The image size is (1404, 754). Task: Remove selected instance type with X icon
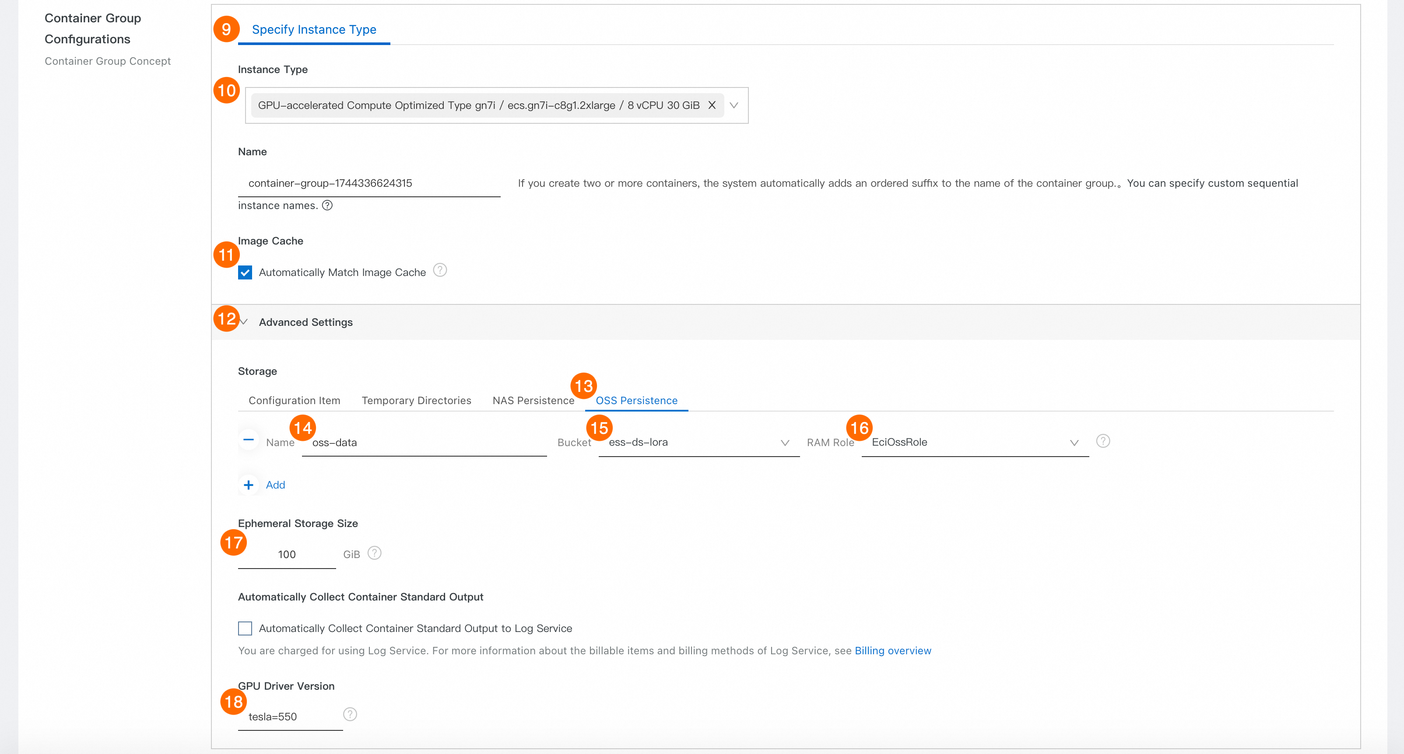coord(712,105)
